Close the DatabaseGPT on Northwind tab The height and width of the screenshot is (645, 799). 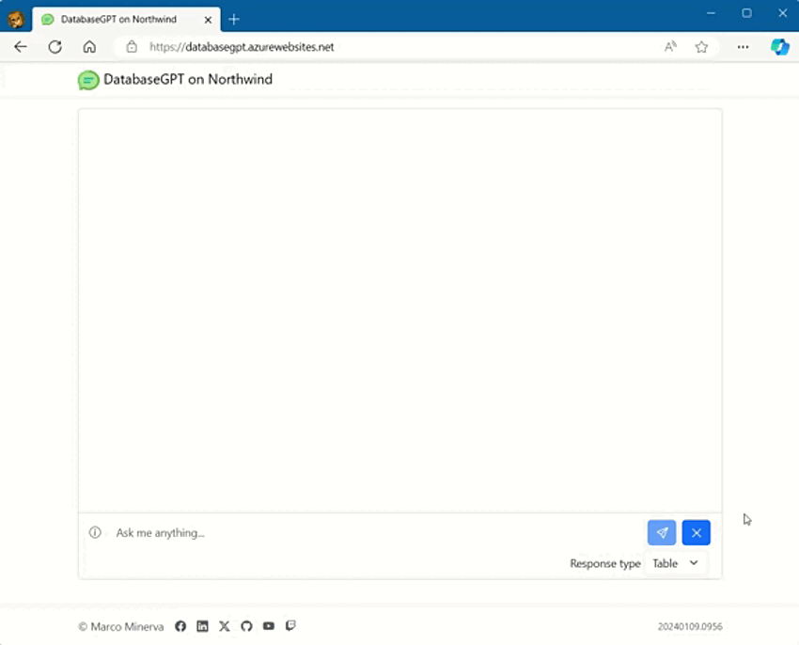208,20
